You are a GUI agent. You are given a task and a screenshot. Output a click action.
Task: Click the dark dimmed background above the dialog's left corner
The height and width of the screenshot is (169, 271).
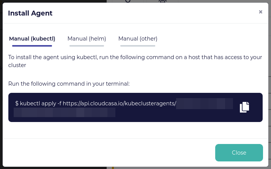coord(52,1)
